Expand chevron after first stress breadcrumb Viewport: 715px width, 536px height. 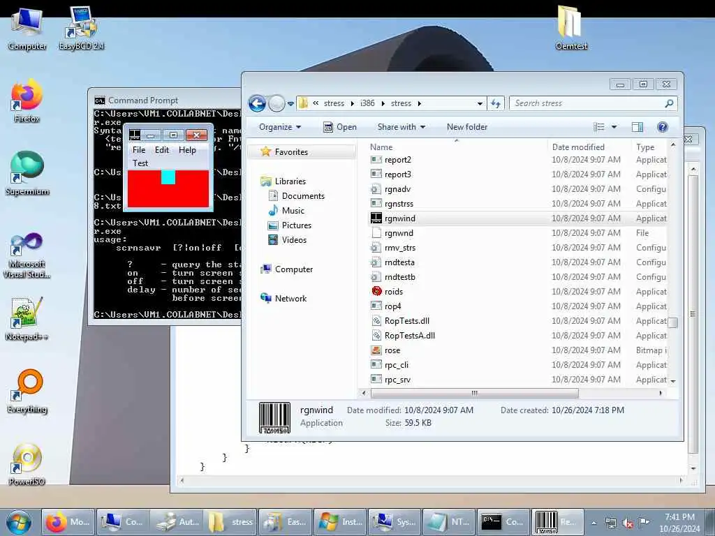(x=353, y=103)
